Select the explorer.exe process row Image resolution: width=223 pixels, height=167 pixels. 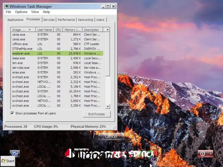click(x=57, y=53)
